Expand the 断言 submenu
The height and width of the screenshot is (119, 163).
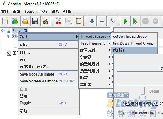(95, 78)
